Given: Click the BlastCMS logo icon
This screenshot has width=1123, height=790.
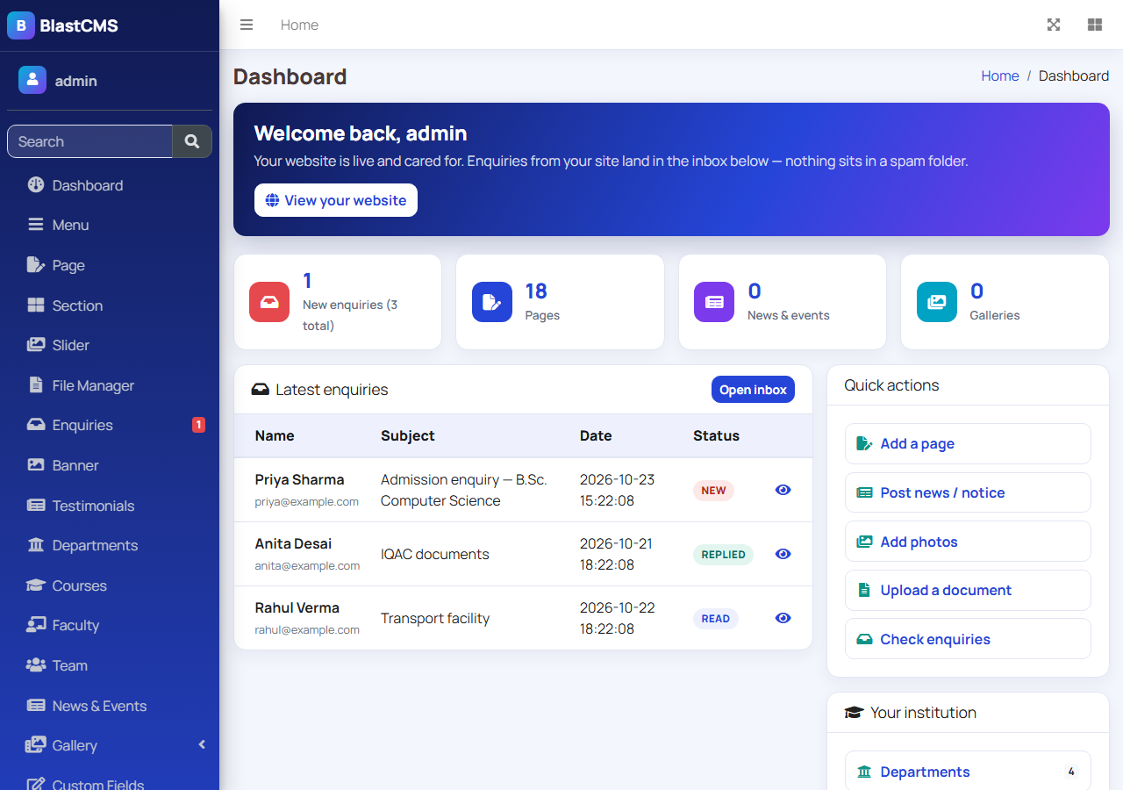Looking at the screenshot, I should pyautogui.click(x=21, y=25).
